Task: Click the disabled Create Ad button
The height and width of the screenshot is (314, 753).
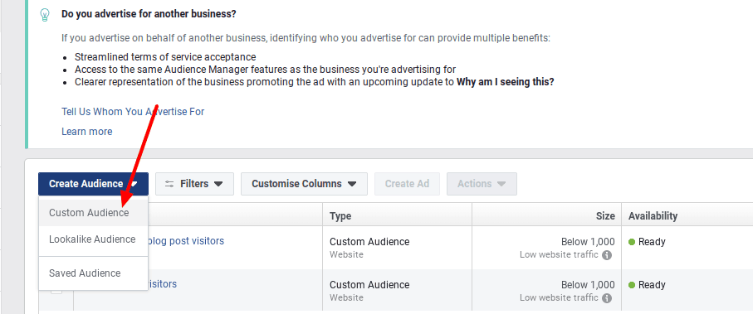Action: point(407,184)
